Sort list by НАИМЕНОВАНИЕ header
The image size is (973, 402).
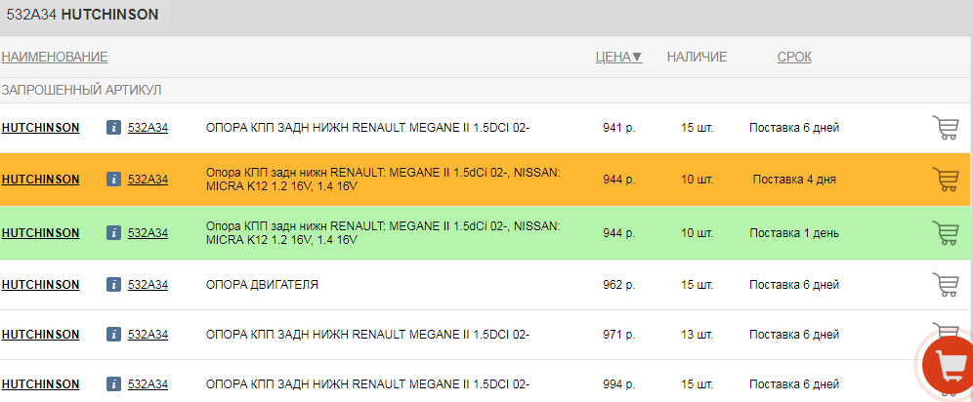[x=55, y=57]
